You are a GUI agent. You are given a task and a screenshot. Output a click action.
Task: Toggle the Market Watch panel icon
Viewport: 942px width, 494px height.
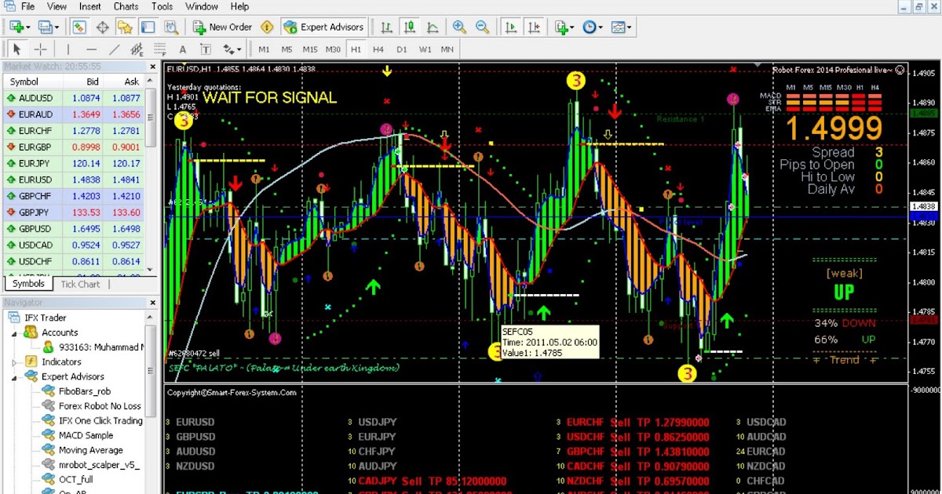(x=79, y=27)
